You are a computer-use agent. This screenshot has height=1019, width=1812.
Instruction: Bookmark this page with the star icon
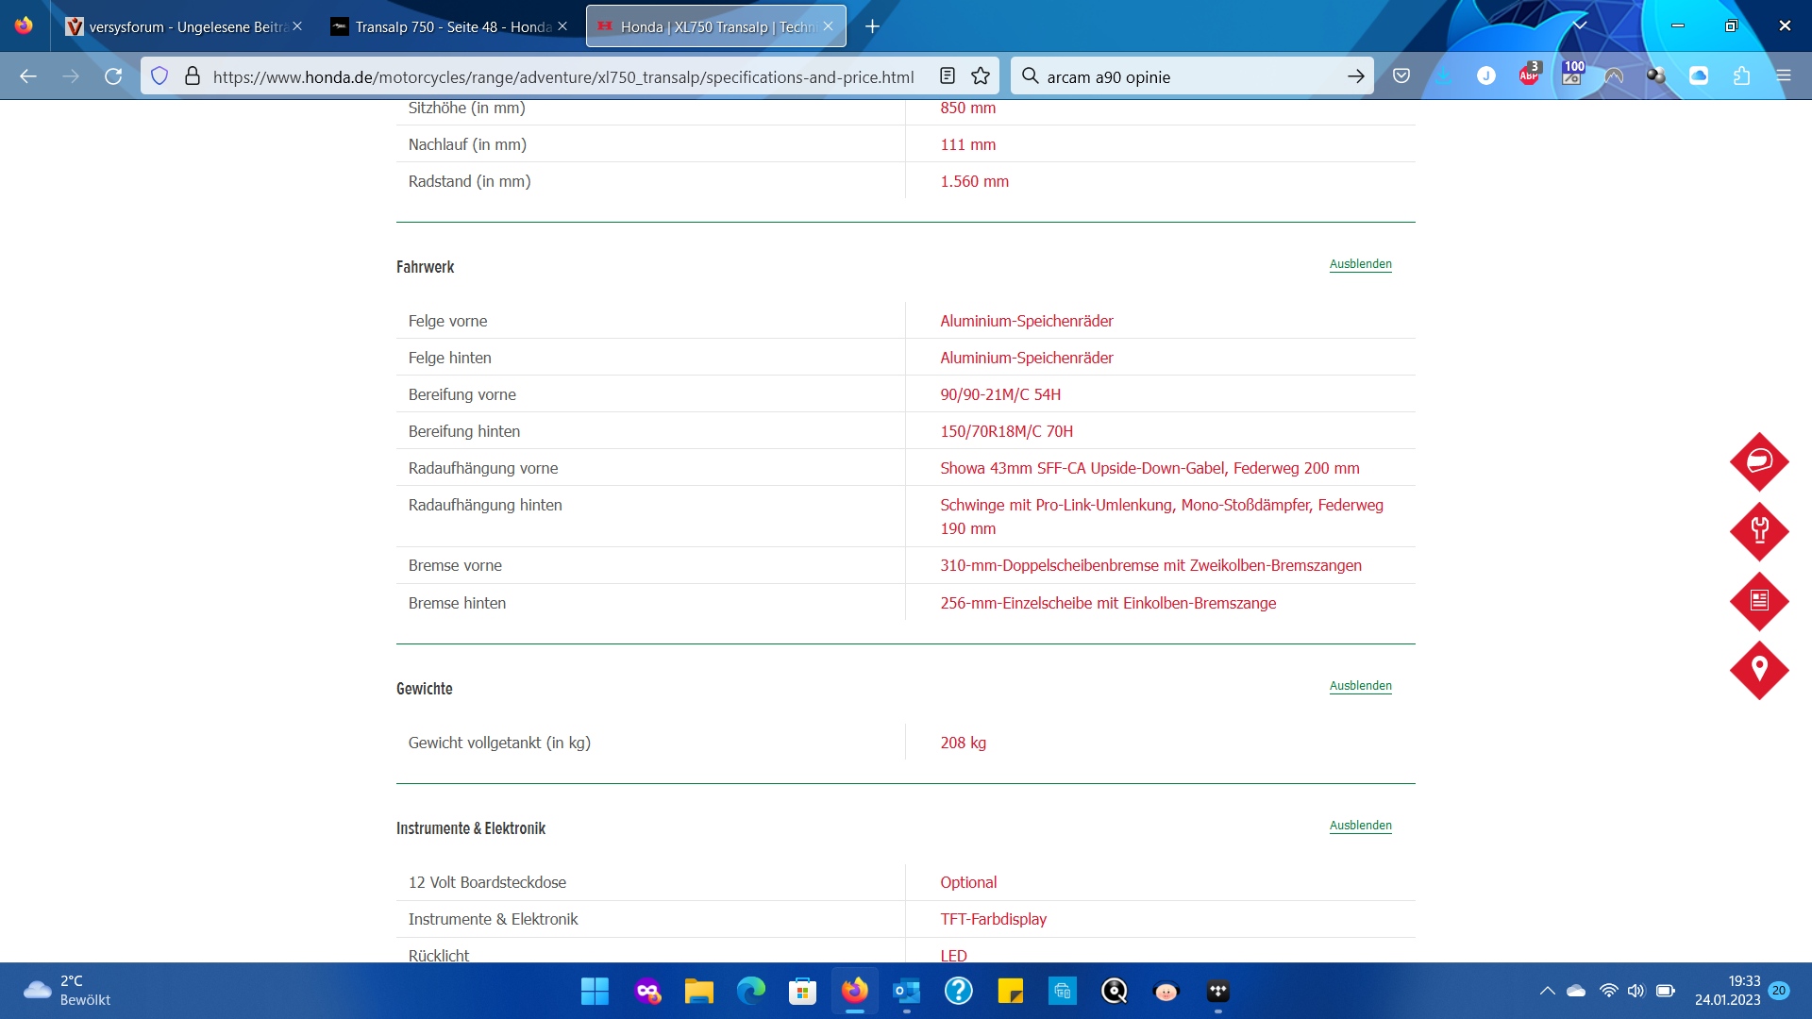pyautogui.click(x=981, y=76)
